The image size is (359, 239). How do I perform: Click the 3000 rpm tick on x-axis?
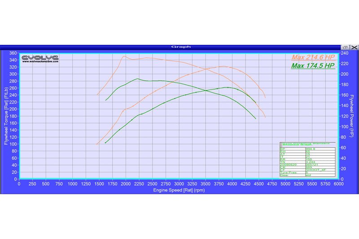[x=179, y=184]
